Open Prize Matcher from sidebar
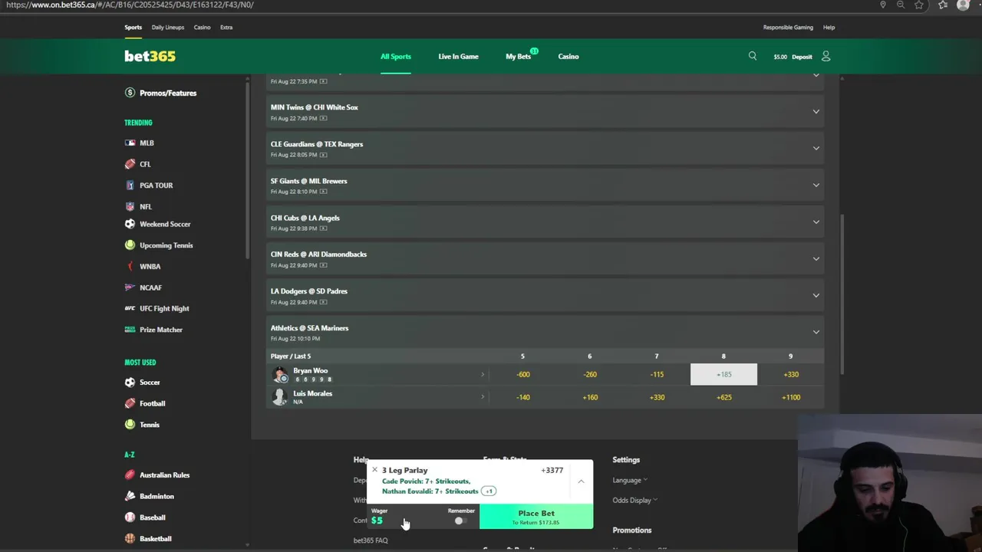This screenshot has height=552, width=982. coord(160,330)
